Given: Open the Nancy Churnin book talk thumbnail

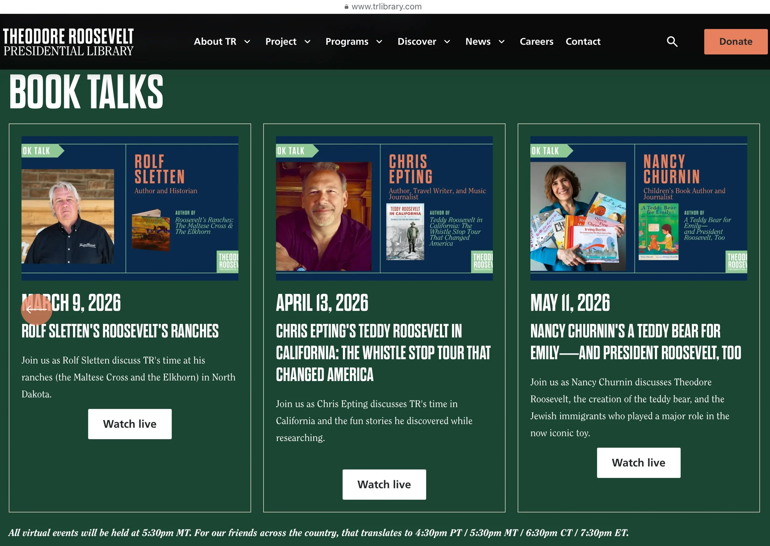Looking at the screenshot, I should (638, 208).
